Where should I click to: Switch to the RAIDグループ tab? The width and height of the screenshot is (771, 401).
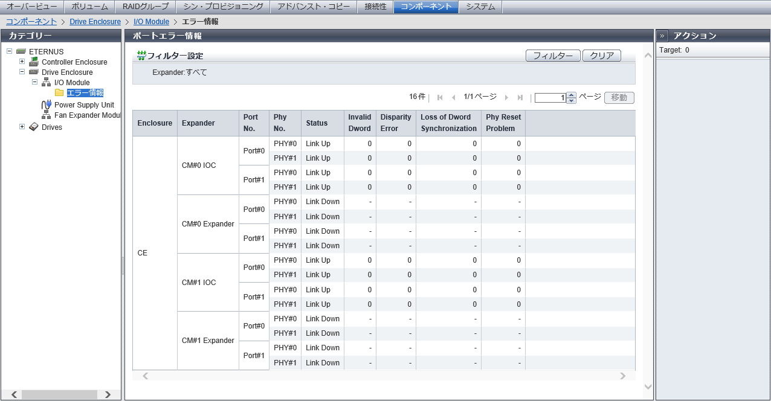tap(145, 7)
